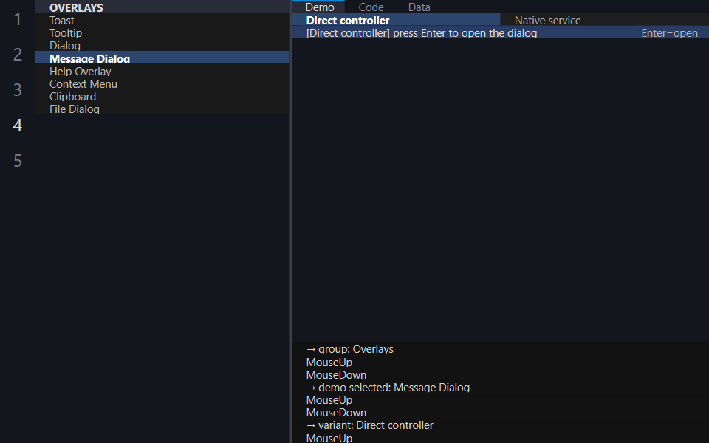Open the Toast demo entry
The image size is (709, 443).
[x=162, y=21]
